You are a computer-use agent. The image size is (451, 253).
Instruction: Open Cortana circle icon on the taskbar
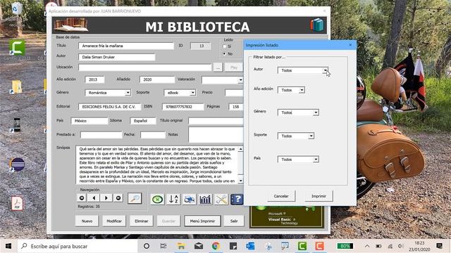(147, 246)
